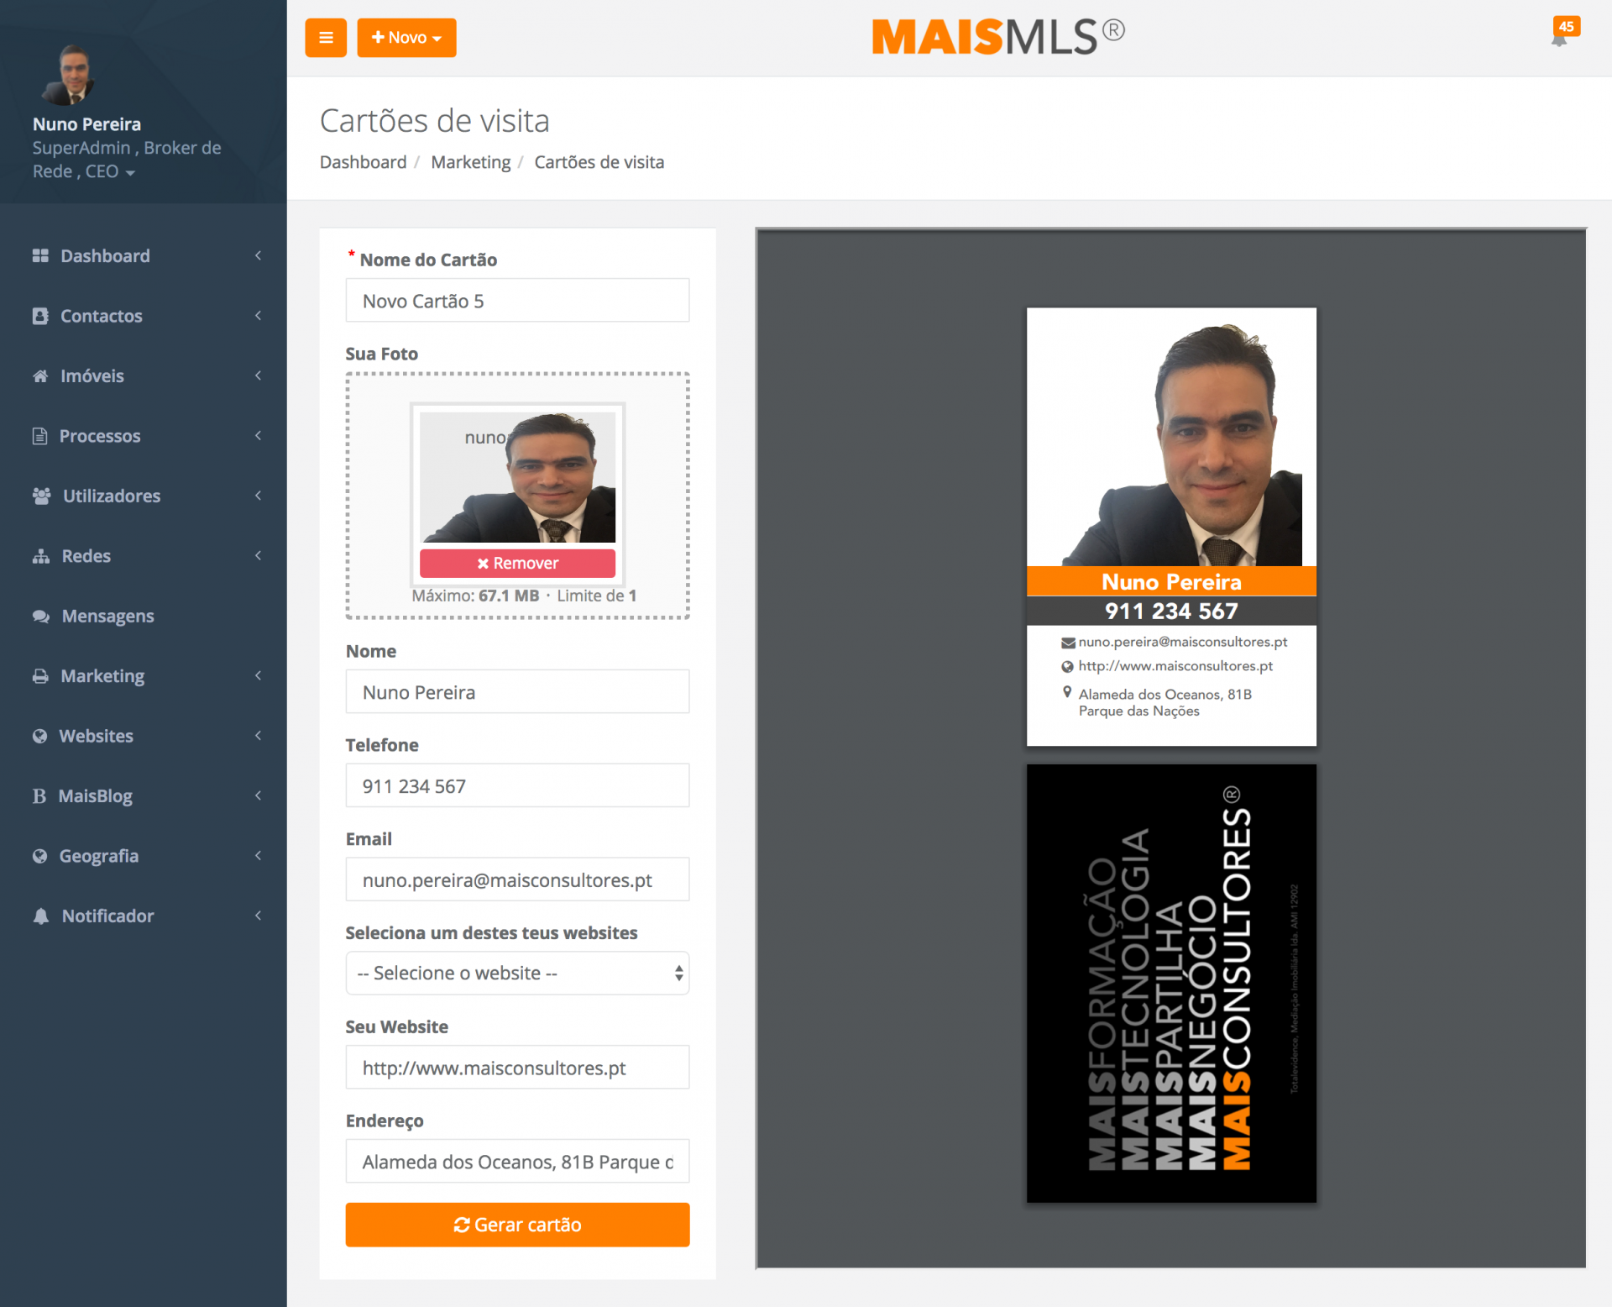The height and width of the screenshot is (1307, 1612).
Task: Open the 'Selecione o website' dropdown
Action: coord(517,973)
